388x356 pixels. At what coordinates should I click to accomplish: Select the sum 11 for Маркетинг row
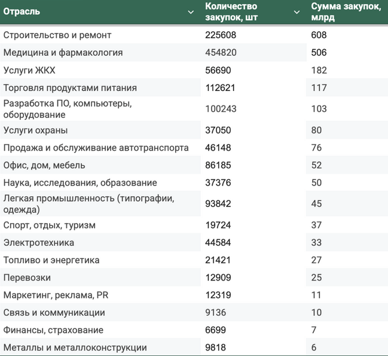(x=316, y=295)
